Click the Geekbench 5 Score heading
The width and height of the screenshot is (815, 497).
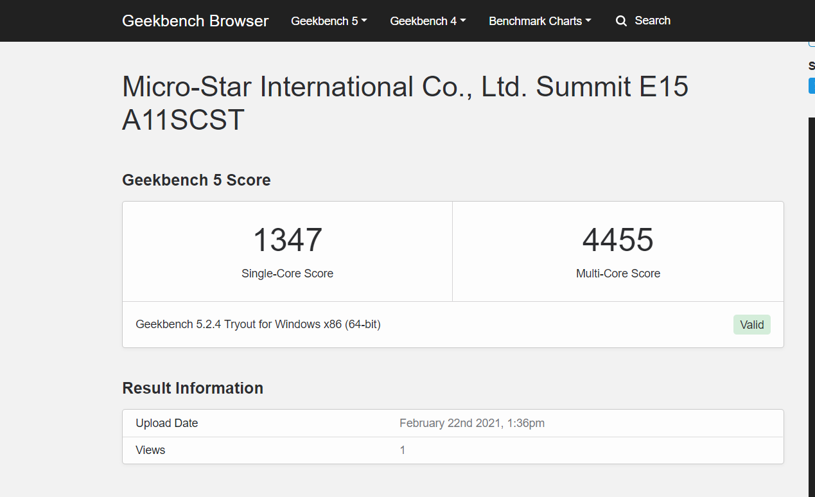tap(197, 180)
